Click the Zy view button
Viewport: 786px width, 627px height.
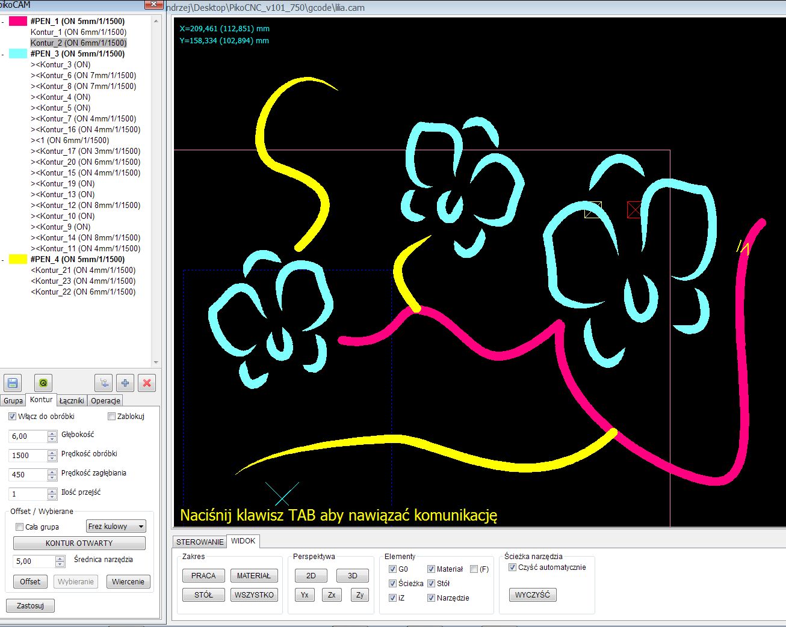click(x=360, y=595)
